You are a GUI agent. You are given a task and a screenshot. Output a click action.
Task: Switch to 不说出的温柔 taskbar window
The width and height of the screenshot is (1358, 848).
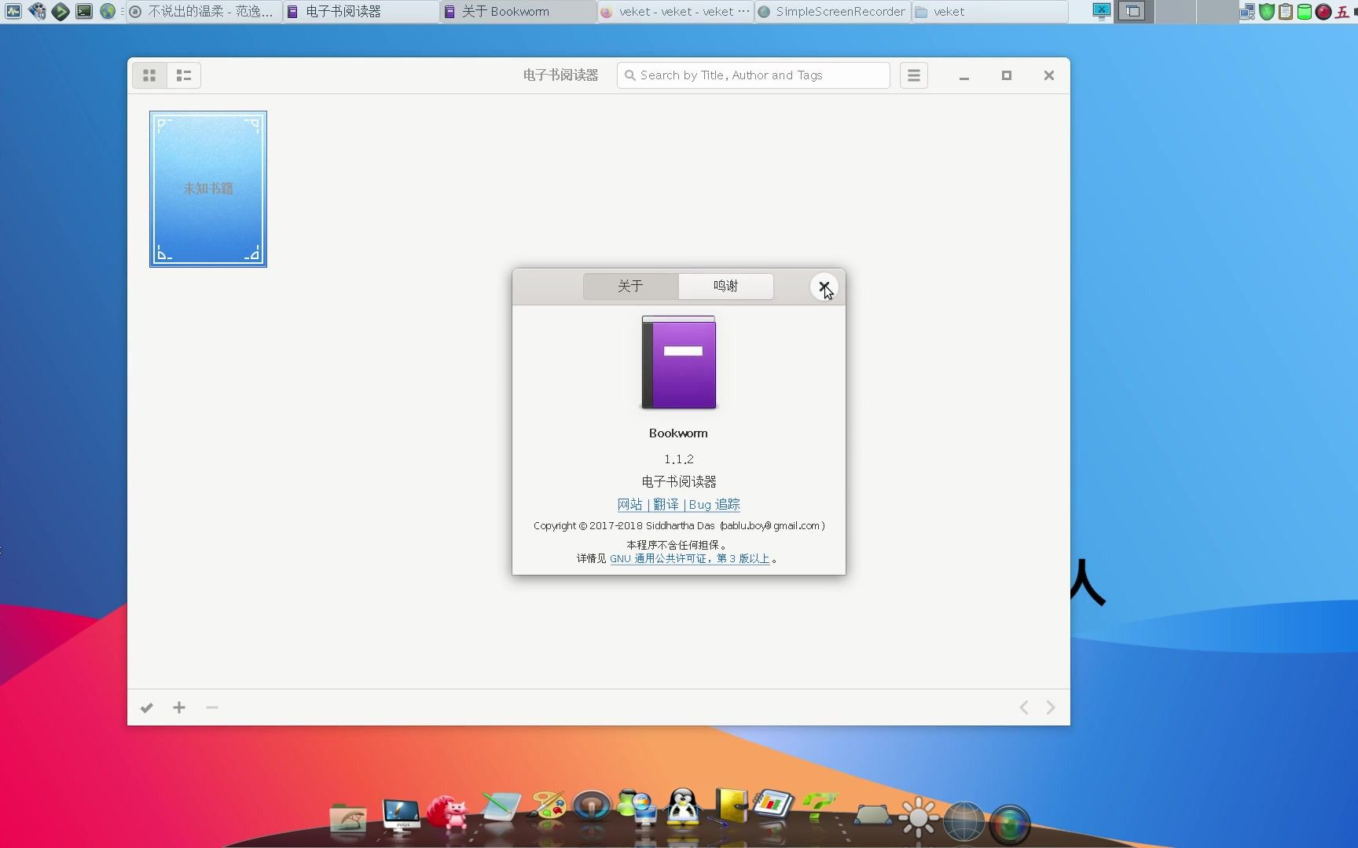coord(204,11)
